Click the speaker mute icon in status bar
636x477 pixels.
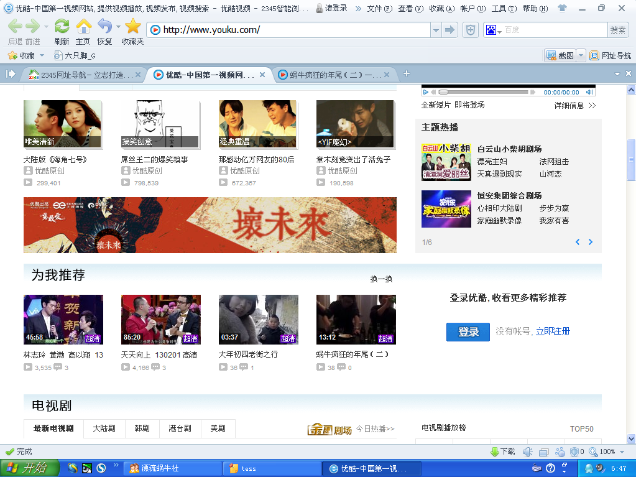(x=527, y=452)
